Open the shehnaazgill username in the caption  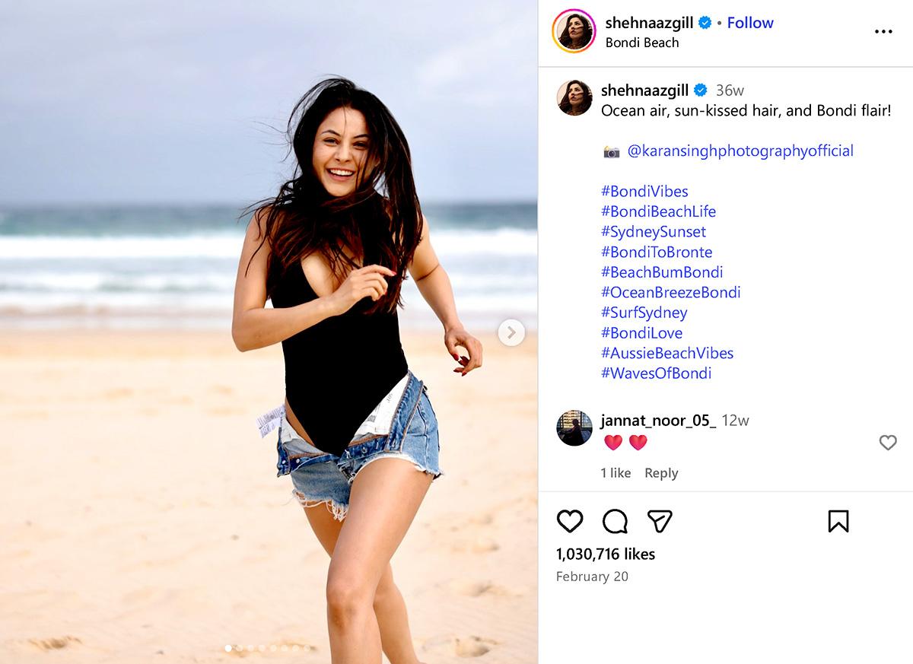coord(645,91)
